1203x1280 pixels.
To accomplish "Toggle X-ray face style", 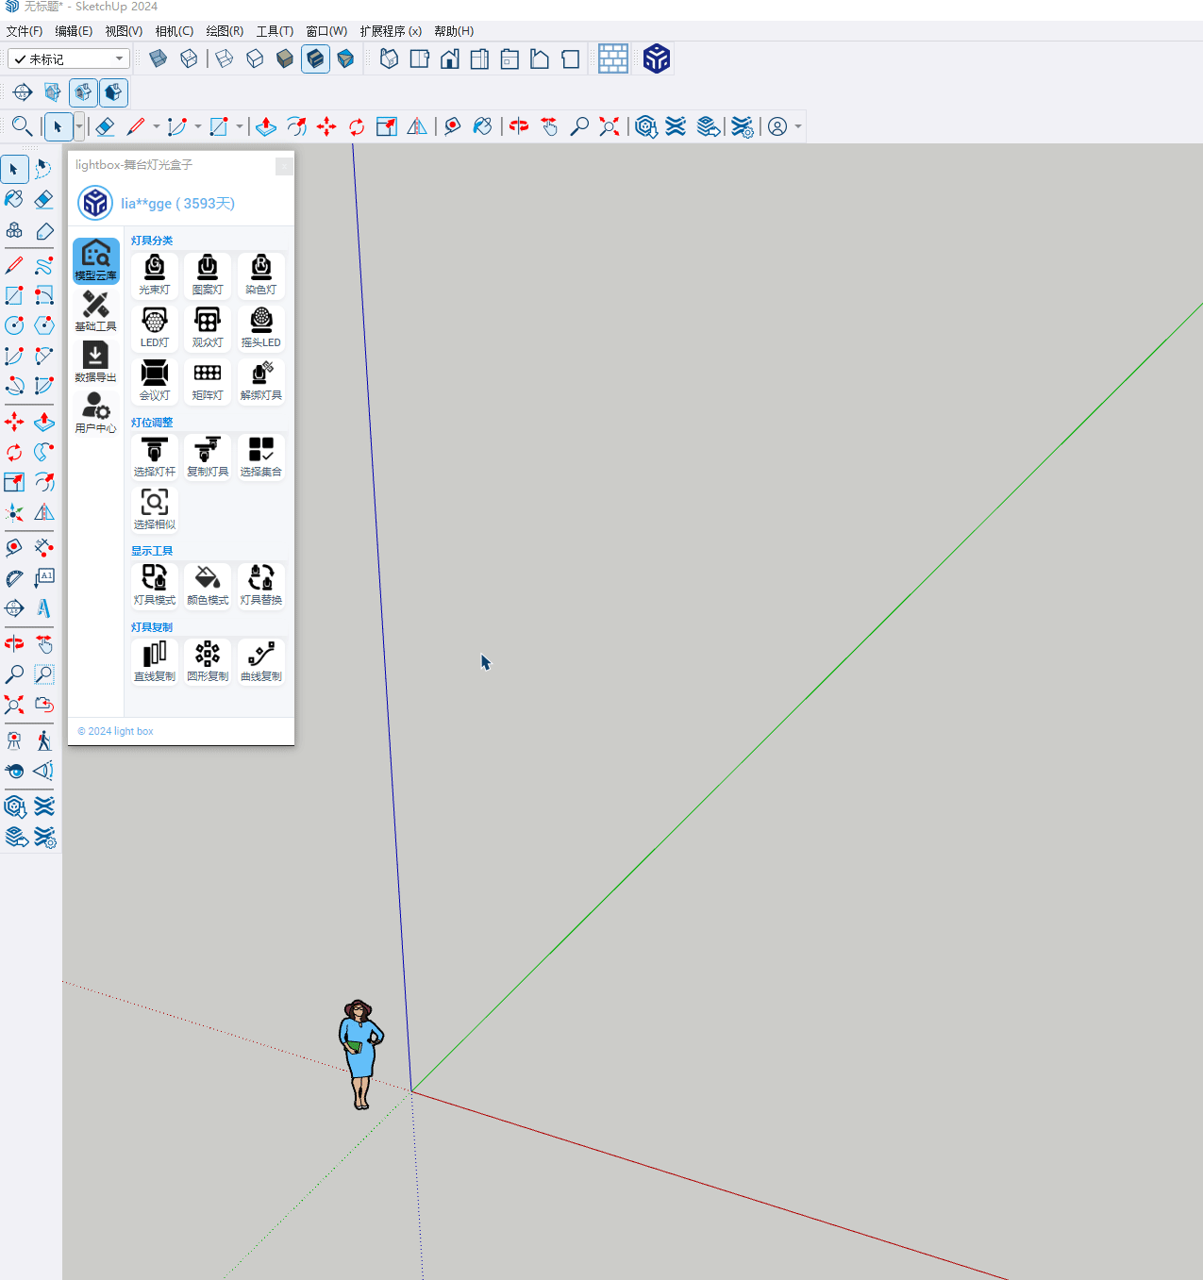I will click(x=158, y=59).
